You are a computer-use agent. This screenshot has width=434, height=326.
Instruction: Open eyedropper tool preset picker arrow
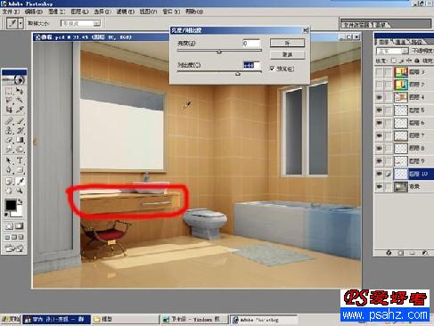(20, 23)
